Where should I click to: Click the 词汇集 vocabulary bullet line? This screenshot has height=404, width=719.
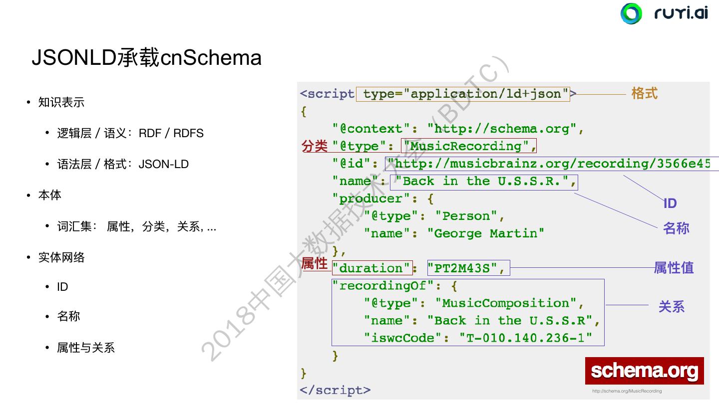coord(136,226)
